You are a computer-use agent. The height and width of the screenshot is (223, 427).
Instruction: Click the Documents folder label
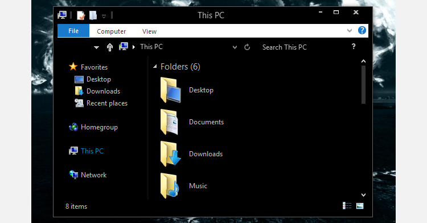pyautogui.click(x=207, y=122)
